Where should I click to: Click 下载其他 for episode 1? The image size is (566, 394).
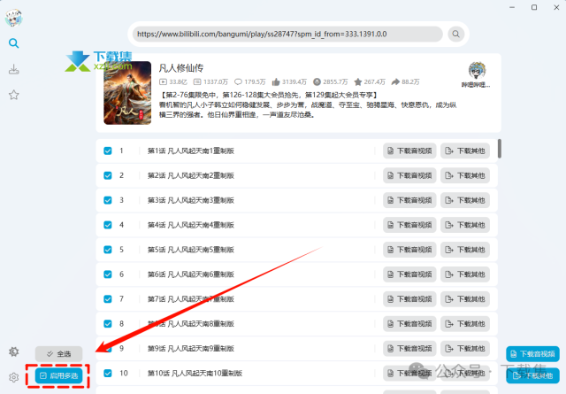click(465, 151)
